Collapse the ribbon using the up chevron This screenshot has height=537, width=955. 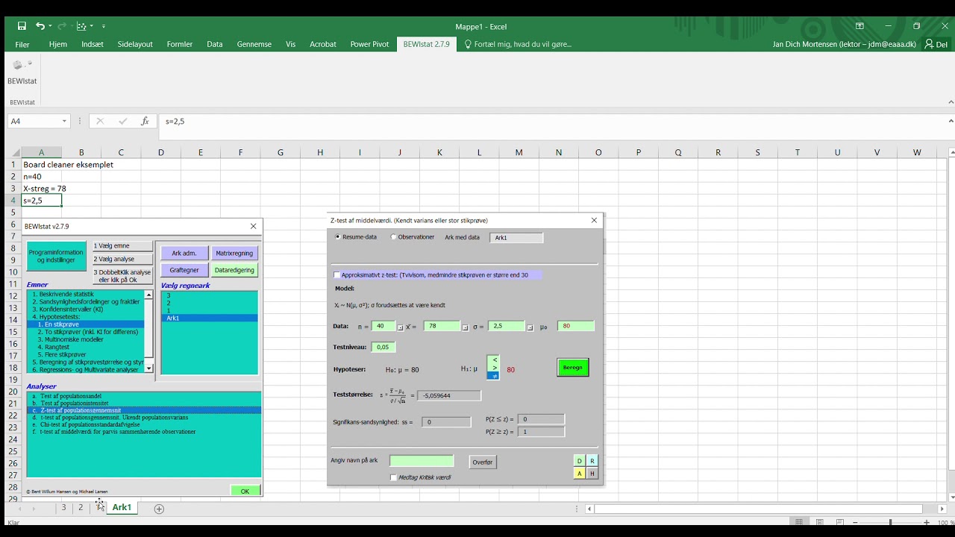[x=951, y=102]
